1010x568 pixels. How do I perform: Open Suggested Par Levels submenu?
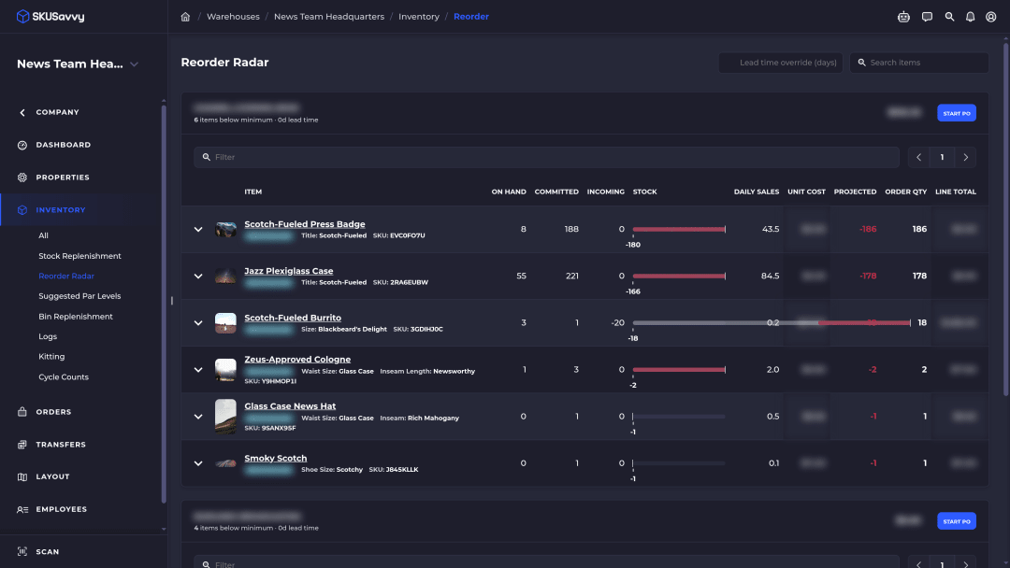tap(79, 296)
